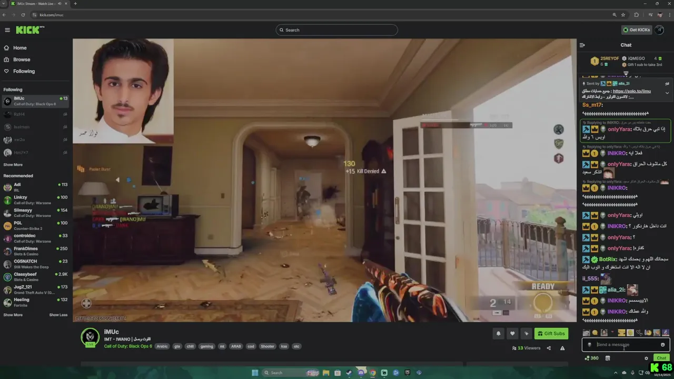This screenshot has height=379, width=674.
Task: Open iMUc channel in Following list
Action: [36, 101]
